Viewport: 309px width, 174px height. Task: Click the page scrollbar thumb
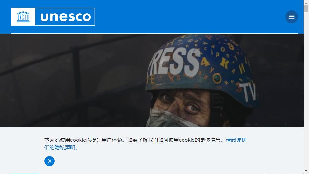coord(306,8)
